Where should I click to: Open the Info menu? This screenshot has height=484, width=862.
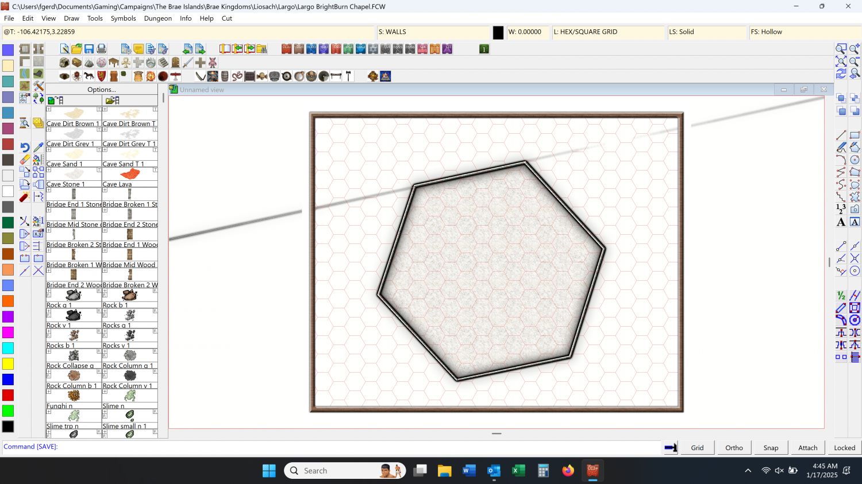tap(186, 18)
